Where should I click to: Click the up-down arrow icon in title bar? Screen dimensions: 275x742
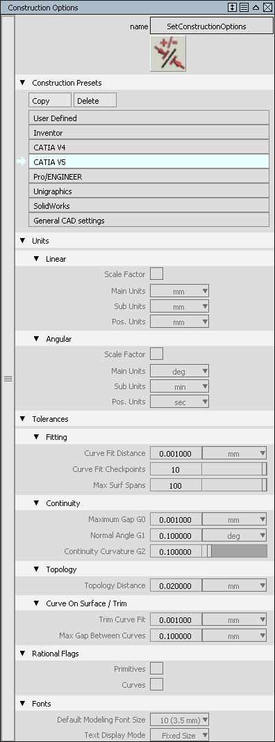click(x=232, y=8)
